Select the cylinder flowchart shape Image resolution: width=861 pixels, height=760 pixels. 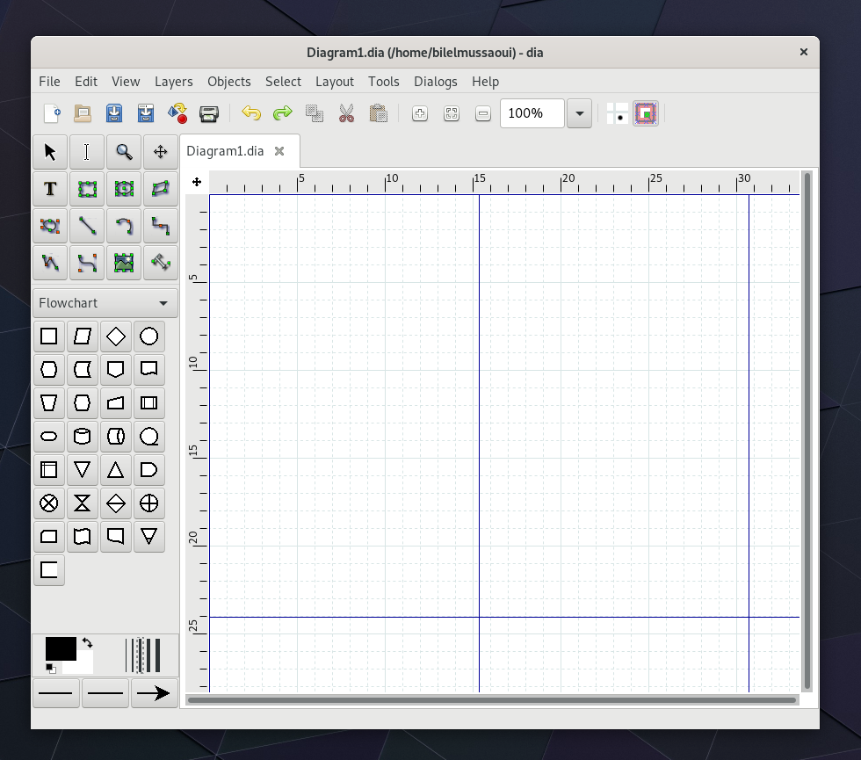(82, 436)
